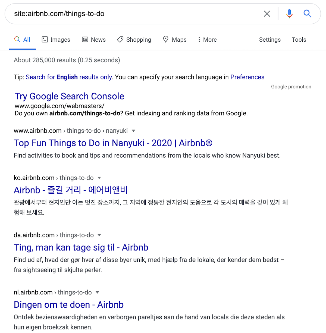Open the Try Google Search Console link

point(69,96)
